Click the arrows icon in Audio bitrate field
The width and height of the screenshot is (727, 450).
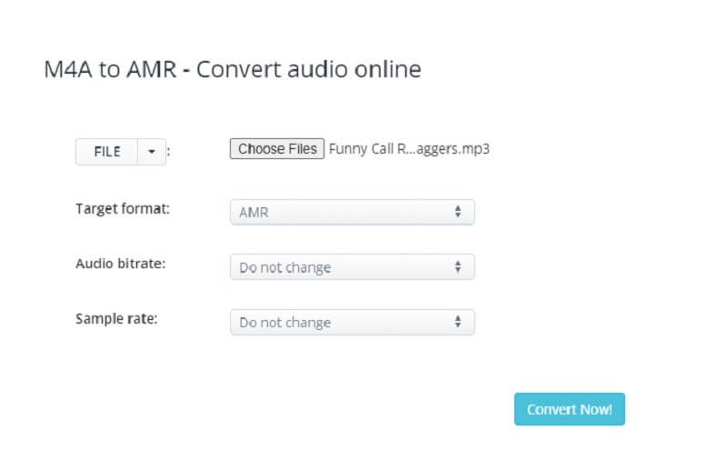click(458, 267)
